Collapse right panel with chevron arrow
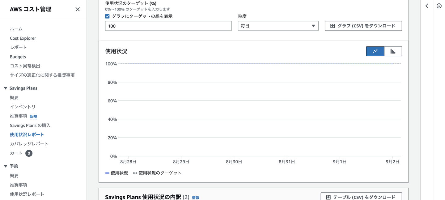 point(427,6)
